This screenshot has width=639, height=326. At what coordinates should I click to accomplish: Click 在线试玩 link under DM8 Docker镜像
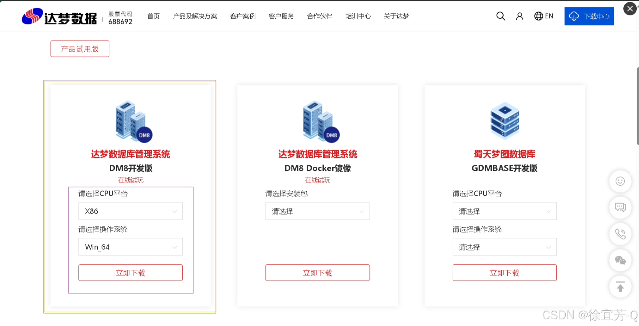(318, 180)
